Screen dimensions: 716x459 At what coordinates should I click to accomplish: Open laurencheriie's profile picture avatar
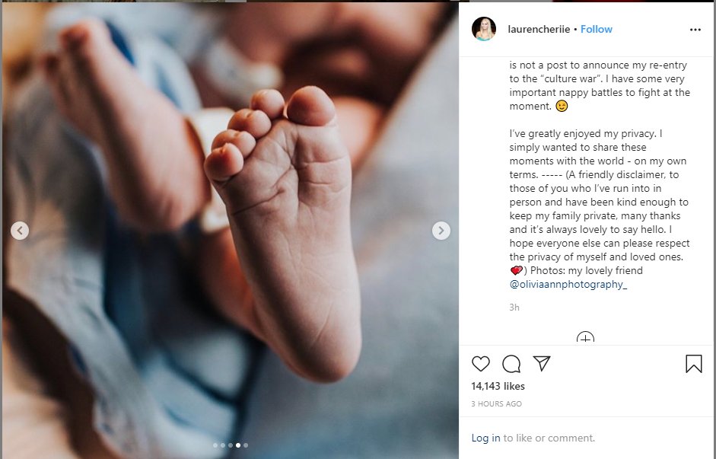click(484, 29)
